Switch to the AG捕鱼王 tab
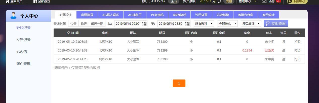319x103 pixels. [x=135, y=15]
